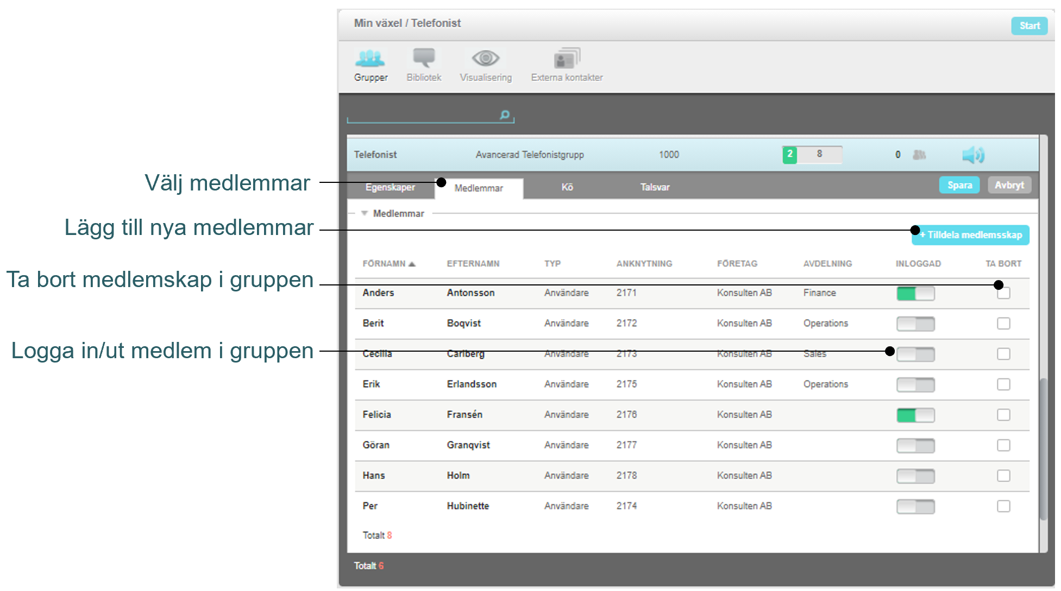This screenshot has width=1061, height=591.
Task: Toggle login switch for Cecilia Carlberg
Action: tap(915, 354)
